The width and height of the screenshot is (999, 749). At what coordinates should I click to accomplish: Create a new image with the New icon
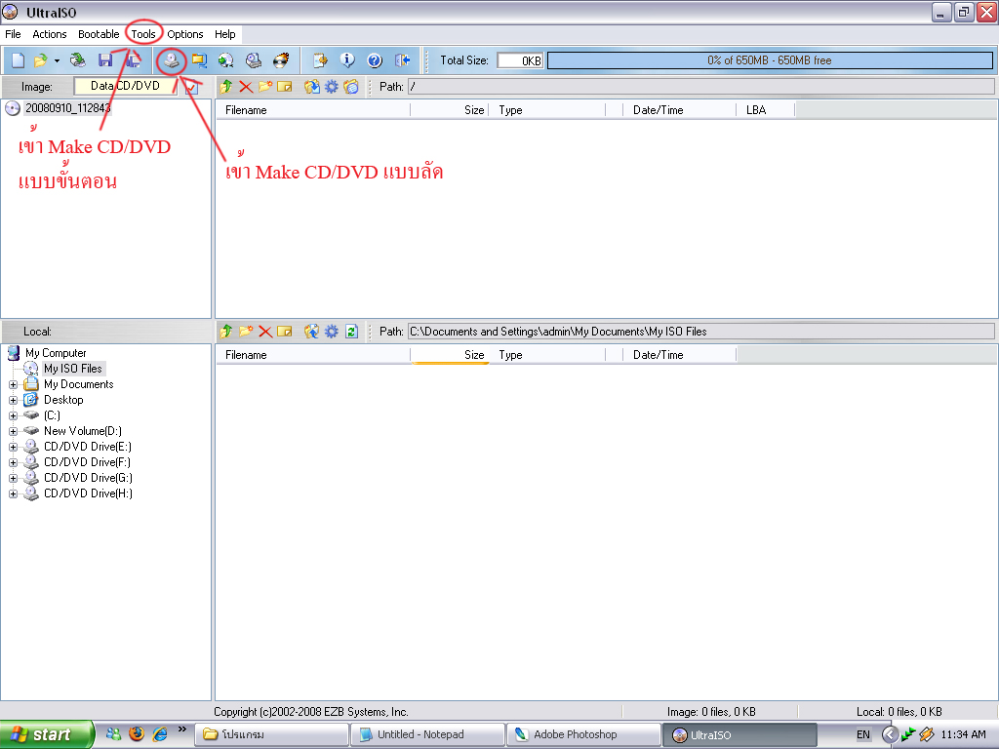click(x=18, y=60)
